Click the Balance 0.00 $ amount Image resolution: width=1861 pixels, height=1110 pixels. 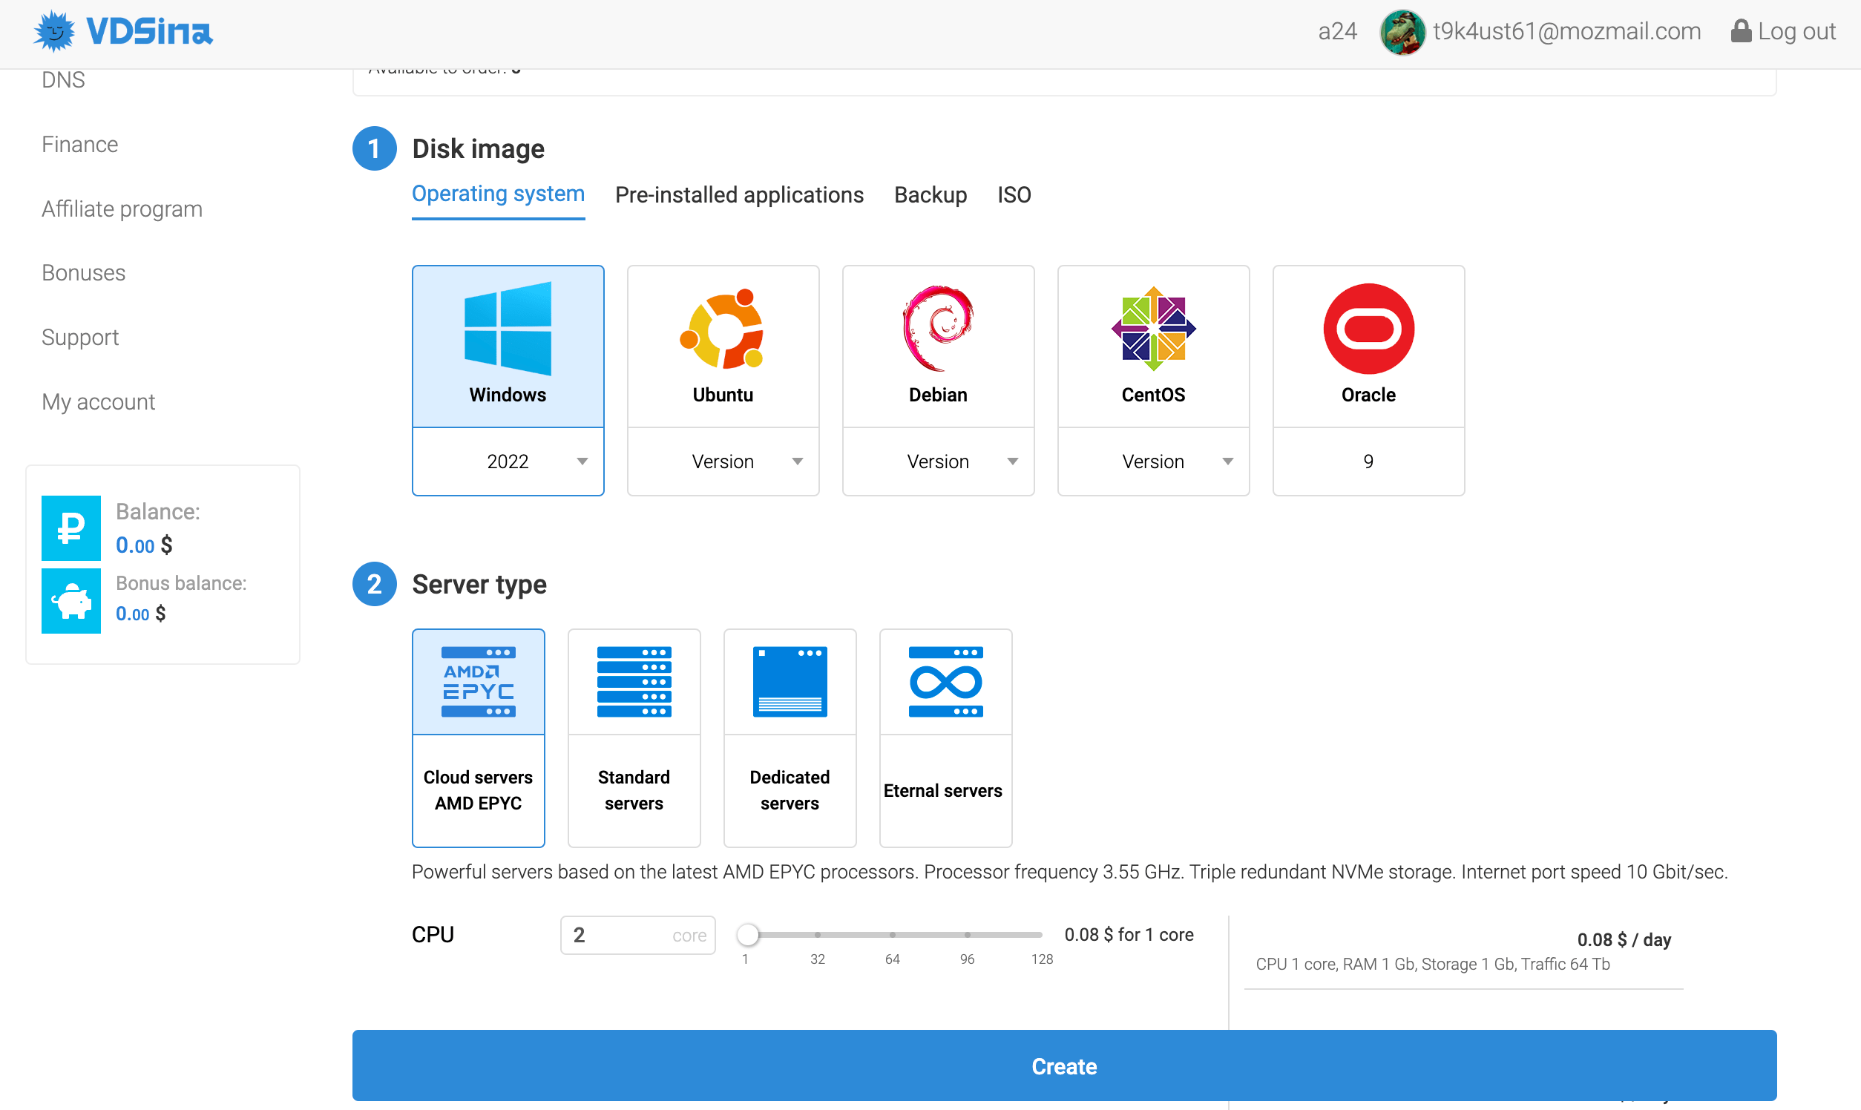144,545
